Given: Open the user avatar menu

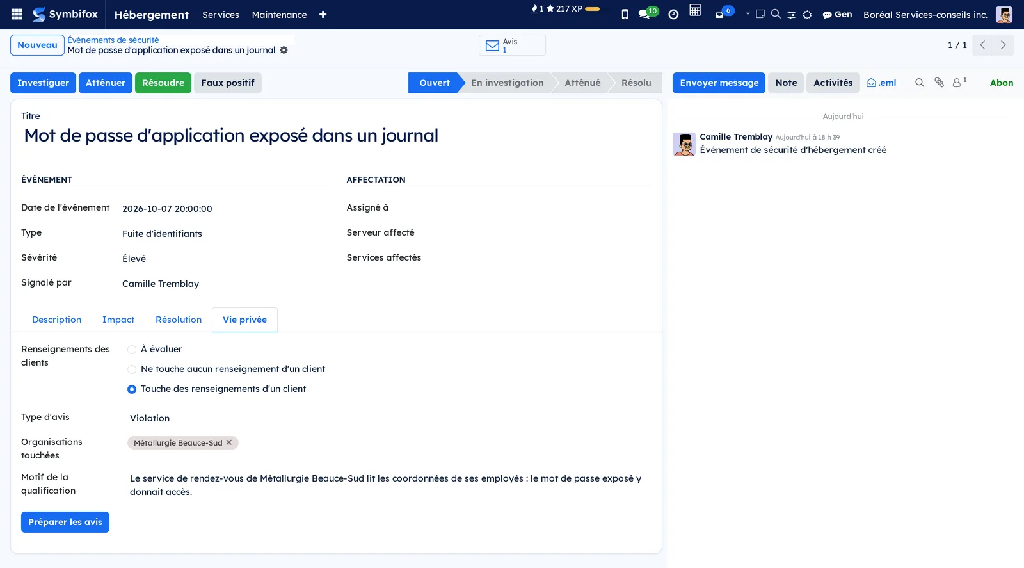Looking at the screenshot, I should pyautogui.click(x=1004, y=15).
